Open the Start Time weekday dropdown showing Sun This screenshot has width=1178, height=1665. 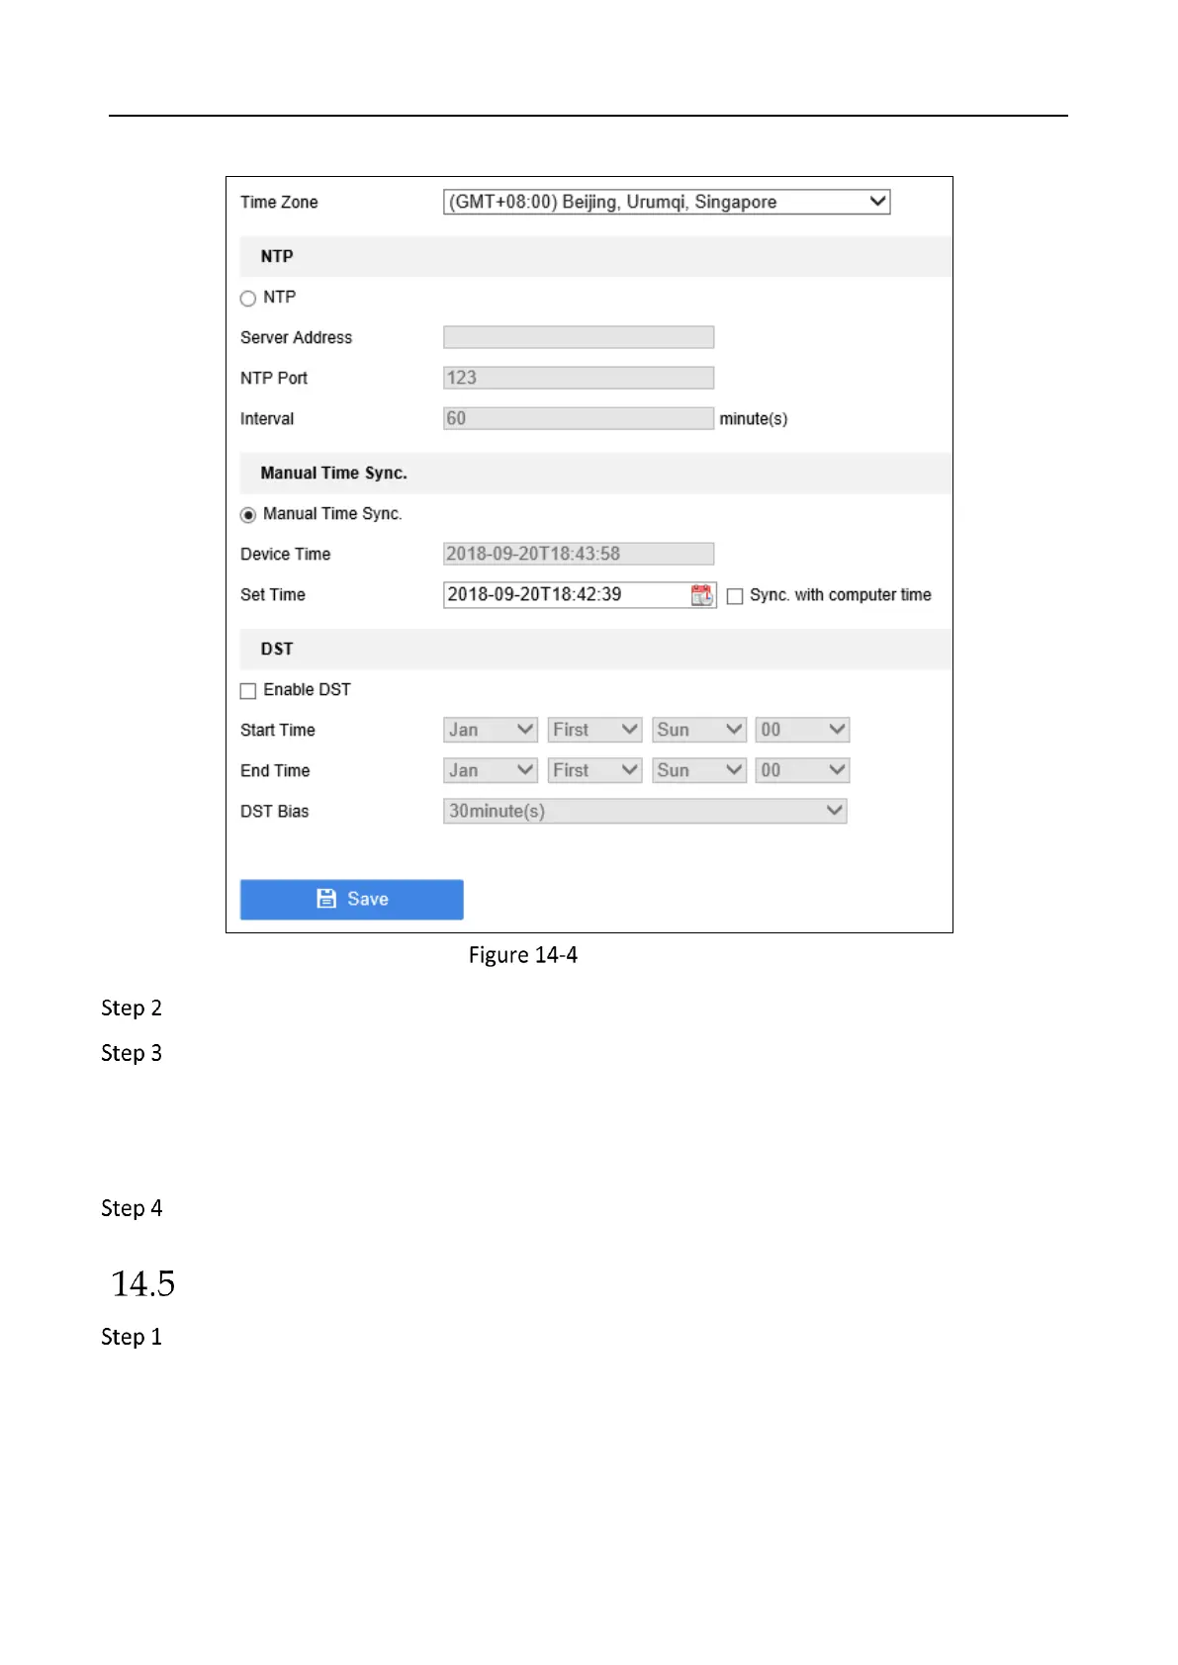(699, 730)
